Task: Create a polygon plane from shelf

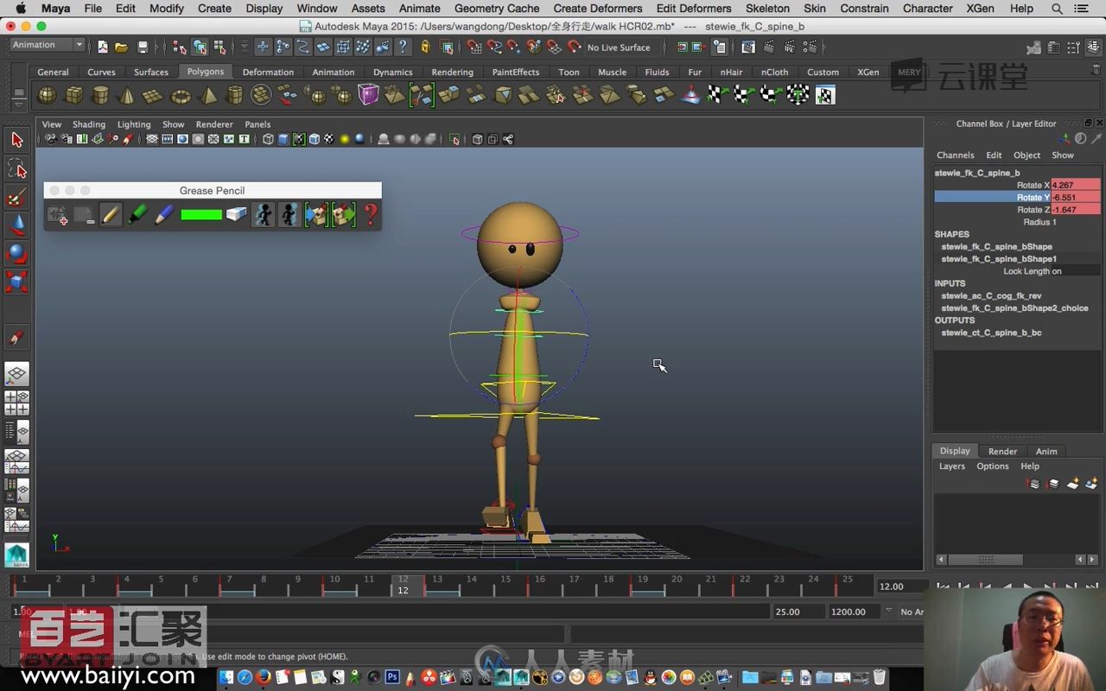Action: click(x=153, y=95)
